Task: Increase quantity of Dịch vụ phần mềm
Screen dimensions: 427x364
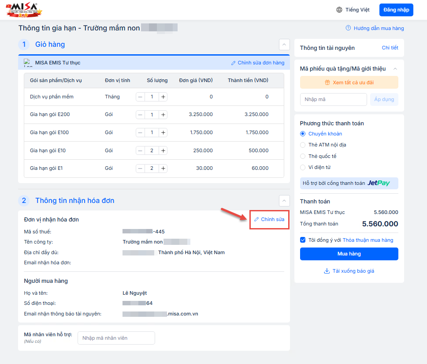Action: 163,97
